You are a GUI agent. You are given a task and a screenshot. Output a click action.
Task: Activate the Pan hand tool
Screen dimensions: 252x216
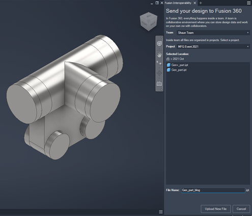pos(159,55)
